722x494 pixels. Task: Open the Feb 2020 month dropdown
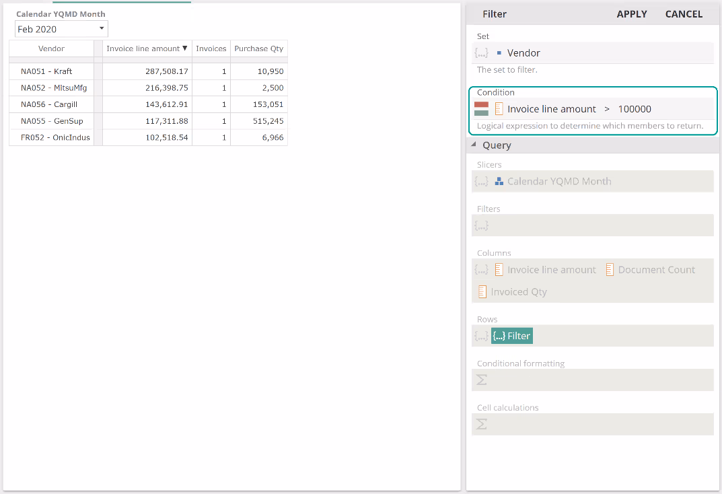(102, 29)
